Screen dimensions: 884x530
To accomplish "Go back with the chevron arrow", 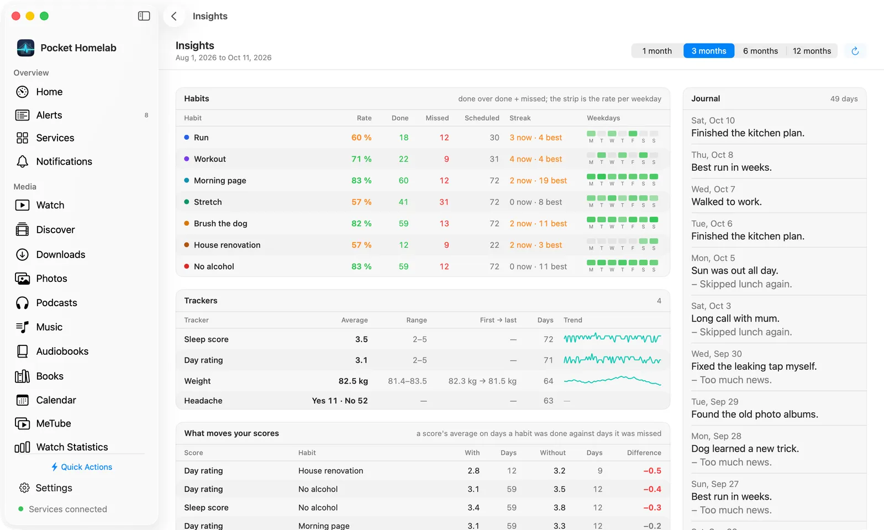I will tap(174, 16).
